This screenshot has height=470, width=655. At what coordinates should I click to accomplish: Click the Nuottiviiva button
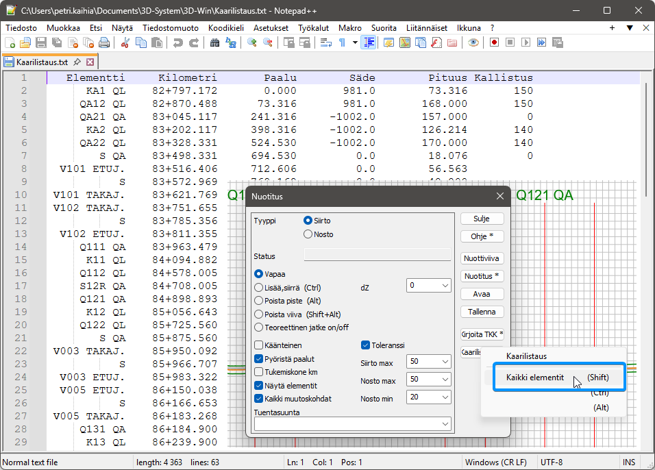pyautogui.click(x=482, y=259)
